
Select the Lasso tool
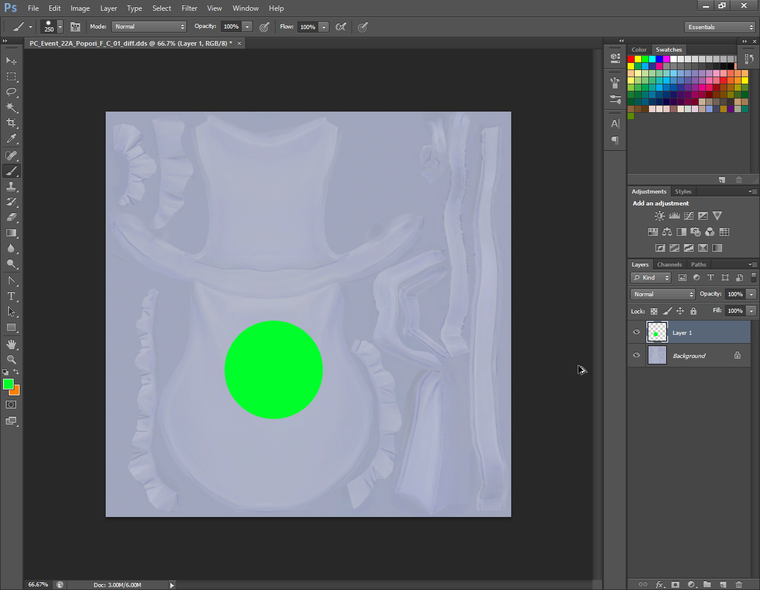click(x=11, y=92)
